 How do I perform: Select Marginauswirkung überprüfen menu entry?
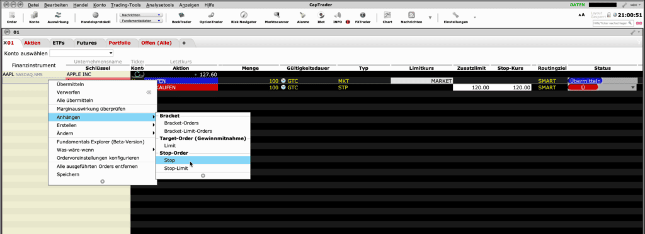(x=103, y=109)
